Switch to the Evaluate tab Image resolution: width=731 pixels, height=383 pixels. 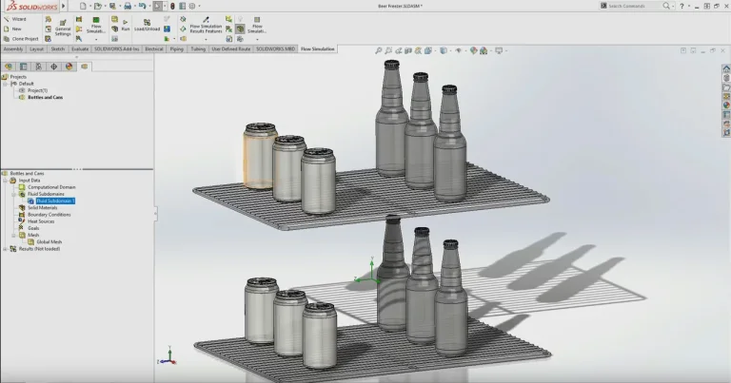pos(80,48)
